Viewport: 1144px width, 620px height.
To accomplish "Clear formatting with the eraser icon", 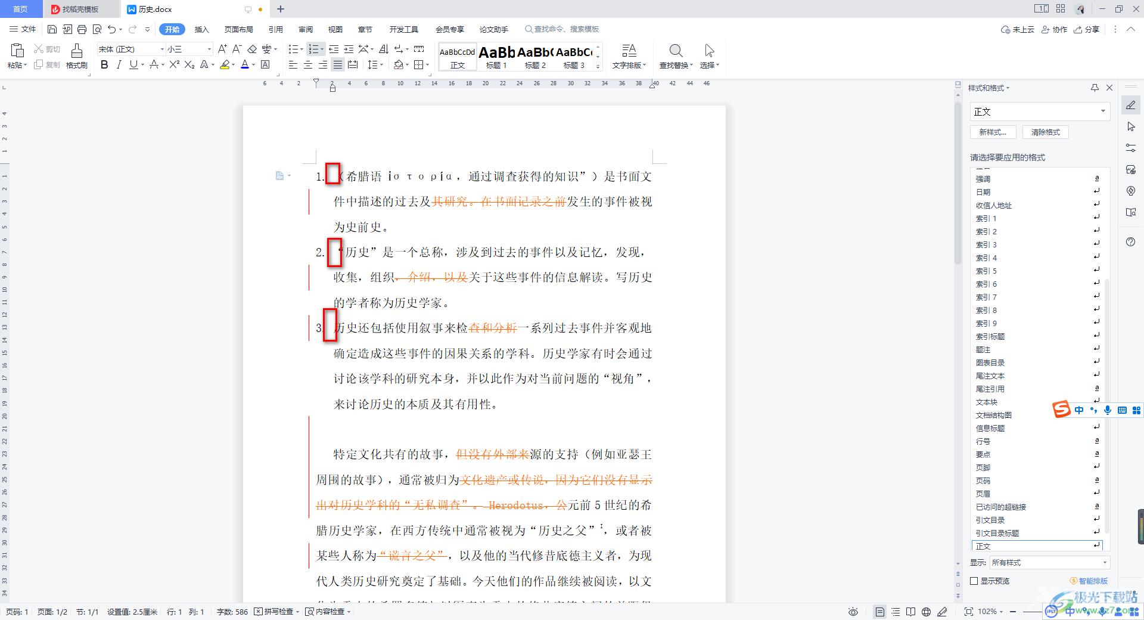I will 252,49.
